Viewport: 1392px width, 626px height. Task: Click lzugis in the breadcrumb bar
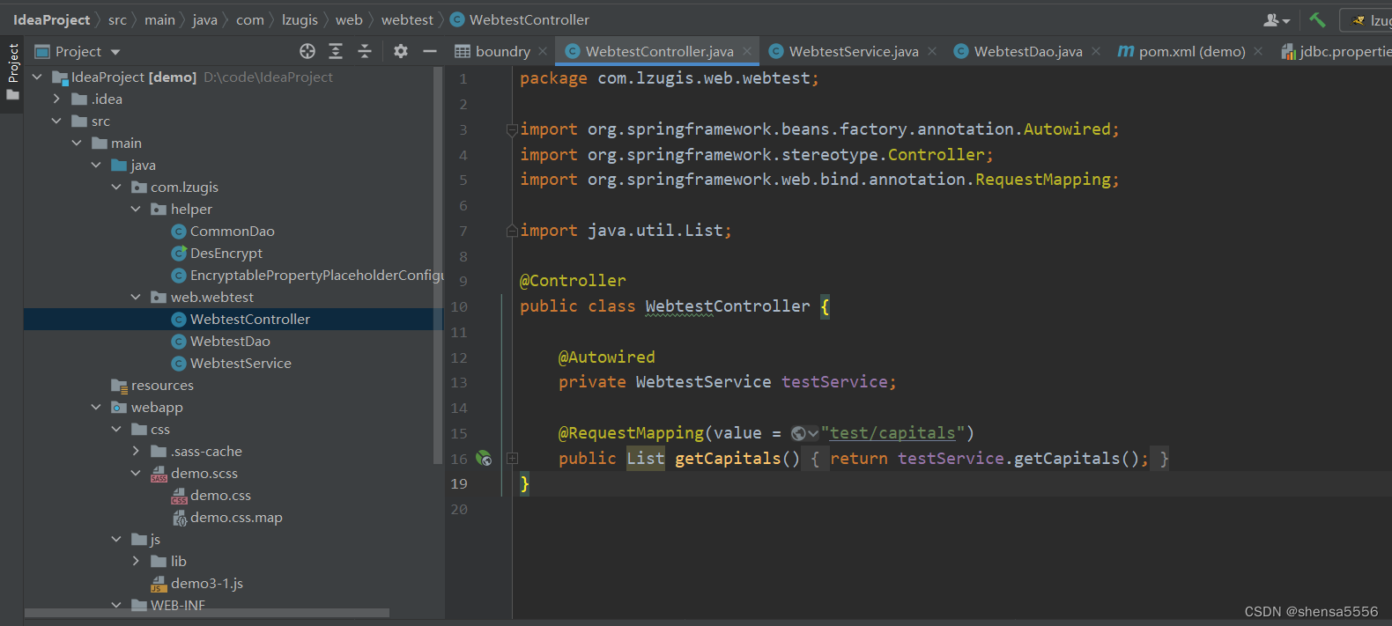[x=300, y=19]
